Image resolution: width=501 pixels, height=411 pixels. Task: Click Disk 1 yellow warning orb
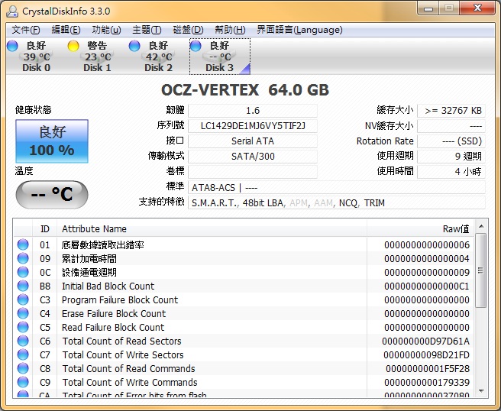tap(73, 46)
